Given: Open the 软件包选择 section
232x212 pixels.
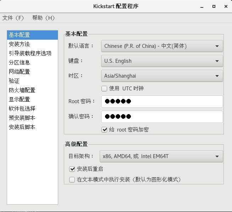Looking at the screenshot, I should (x=32, y=109).
